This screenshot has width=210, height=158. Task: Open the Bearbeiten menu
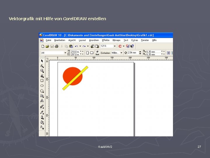click(60, 40)
